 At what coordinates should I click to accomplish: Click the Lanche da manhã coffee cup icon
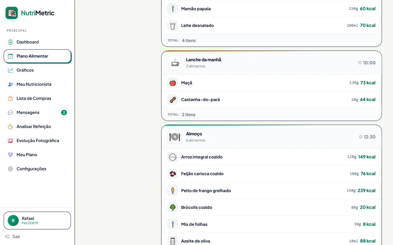coord(175,62)
